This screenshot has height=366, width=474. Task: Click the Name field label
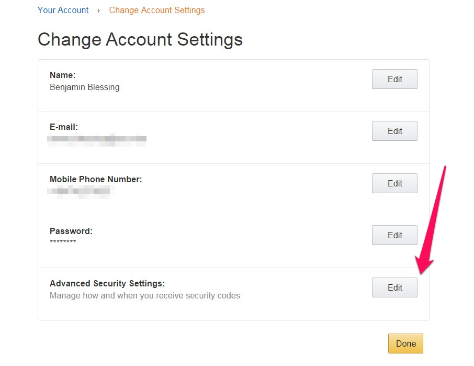click(x=62, y=75)
